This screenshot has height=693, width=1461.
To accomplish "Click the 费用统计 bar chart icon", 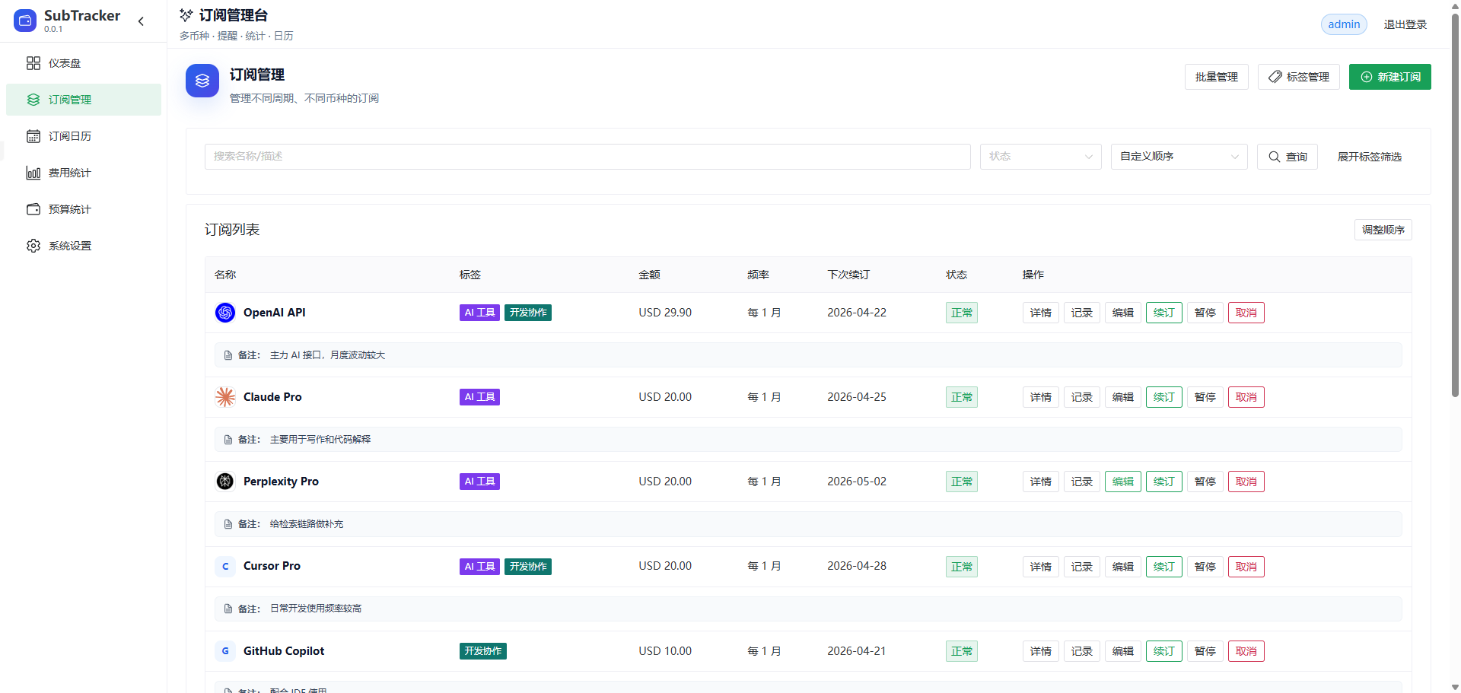I will point(33,173).
